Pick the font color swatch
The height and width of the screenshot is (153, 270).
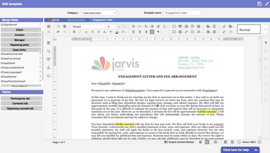117,32
